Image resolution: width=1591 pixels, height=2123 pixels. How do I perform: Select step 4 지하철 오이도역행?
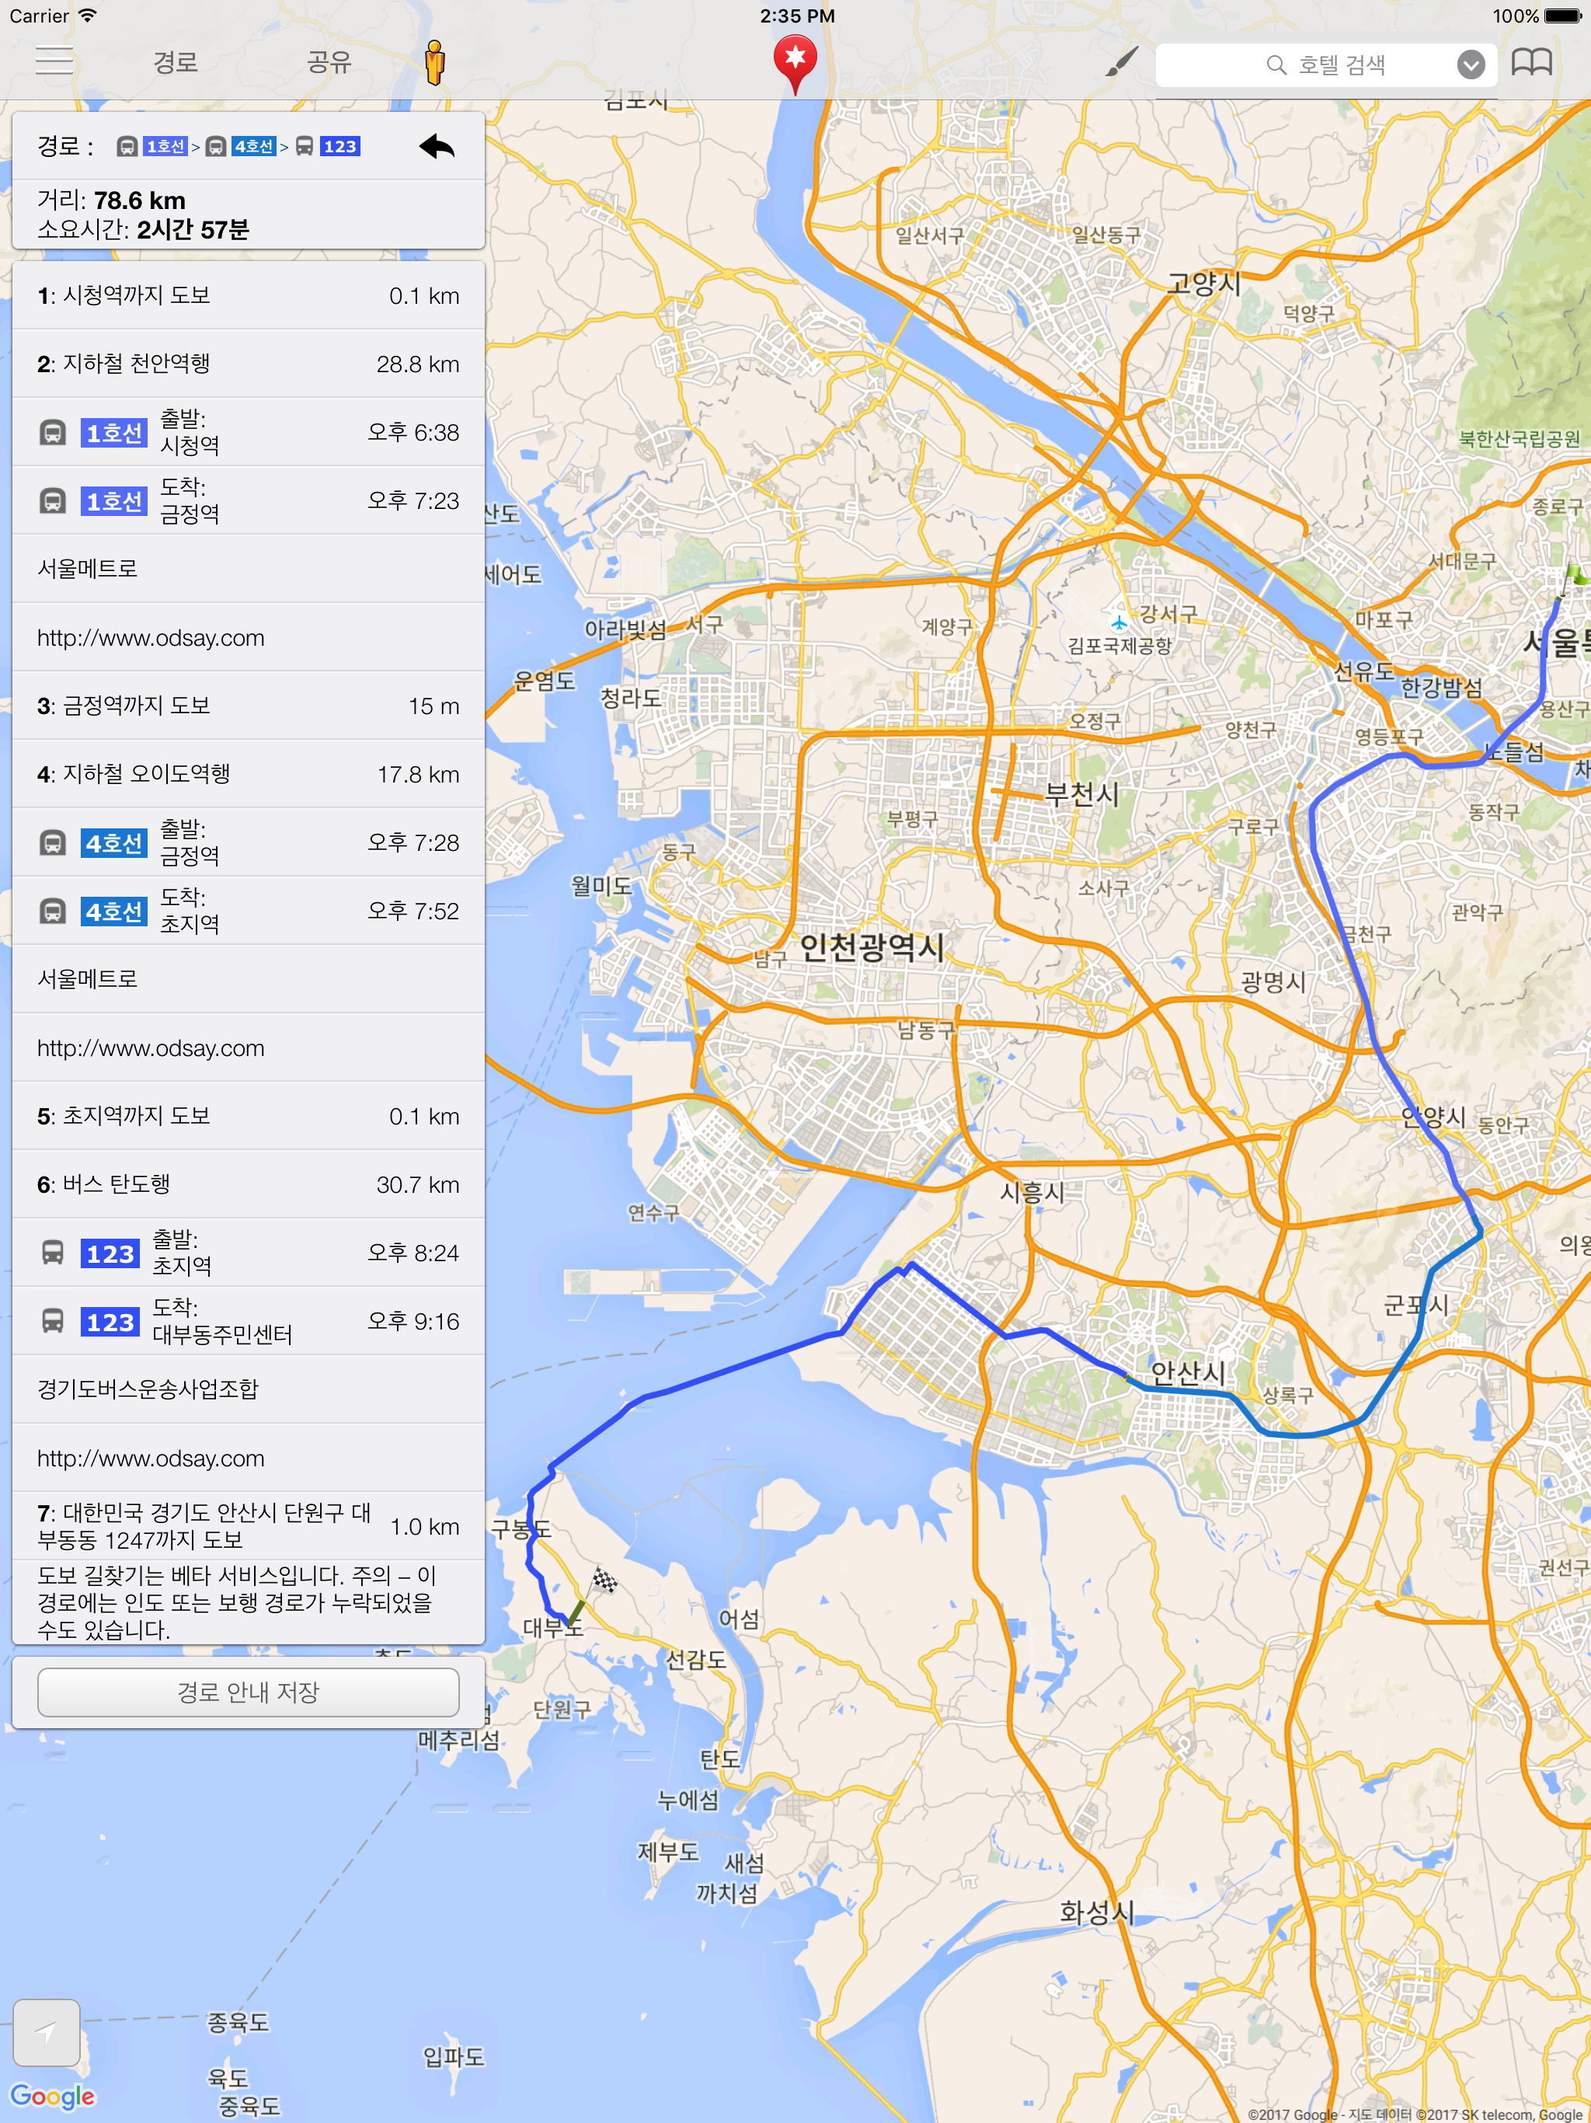(248, 773)
